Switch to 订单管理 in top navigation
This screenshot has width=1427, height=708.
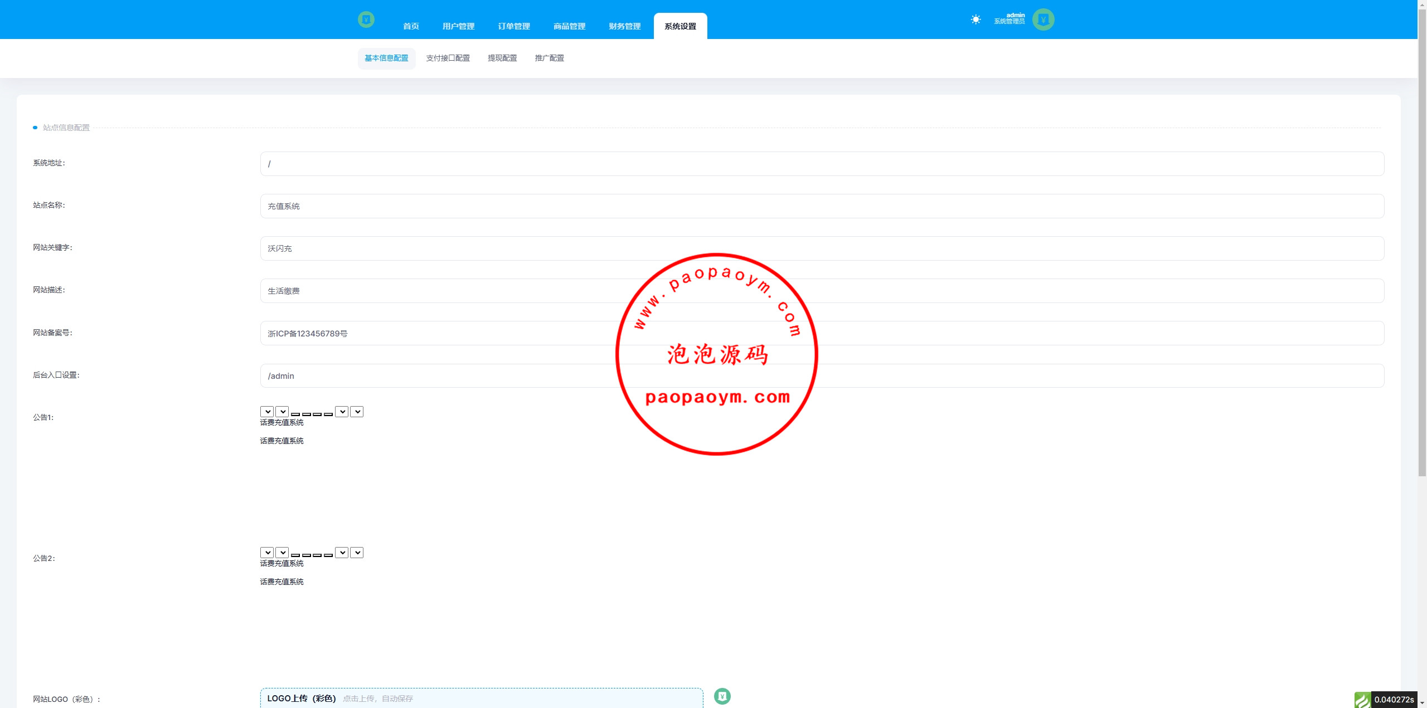pos(514,26)
